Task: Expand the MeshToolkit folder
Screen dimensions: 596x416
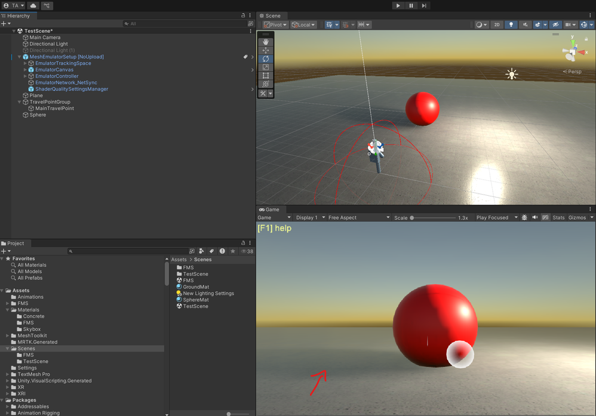Action: pyautogui.click(x=8, y=335)
